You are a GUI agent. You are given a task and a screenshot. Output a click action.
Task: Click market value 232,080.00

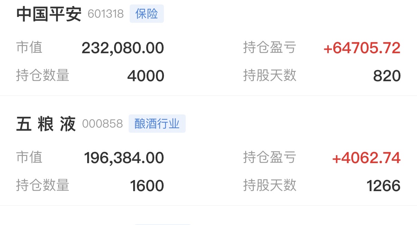tap(123, 48)
